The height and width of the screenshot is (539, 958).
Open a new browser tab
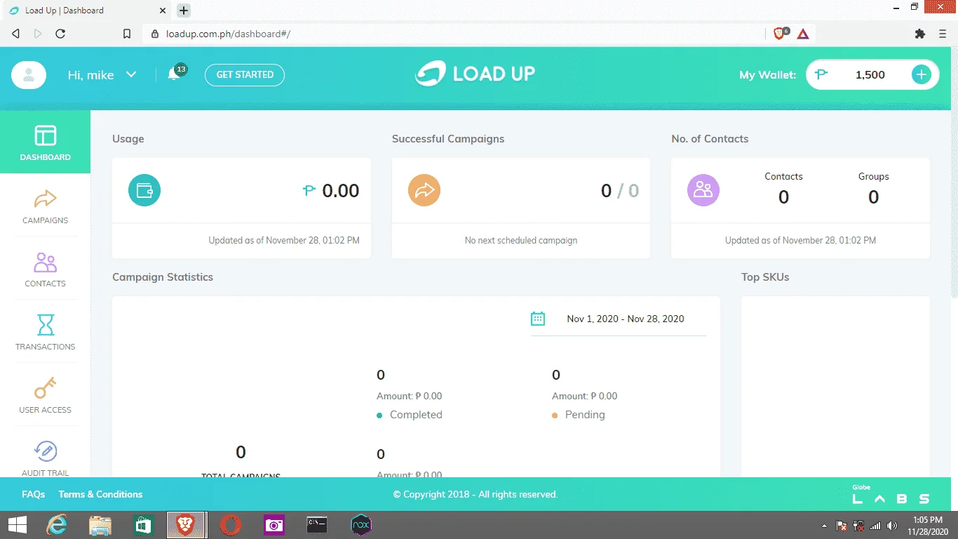[x=184, y=11]
